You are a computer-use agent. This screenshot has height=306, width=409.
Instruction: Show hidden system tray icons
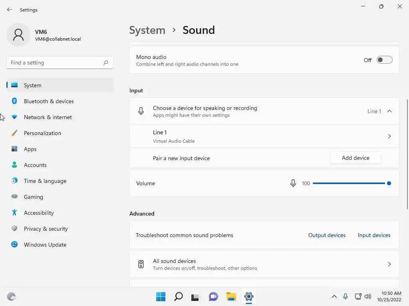pyautogui.click(x=334, y=296)
